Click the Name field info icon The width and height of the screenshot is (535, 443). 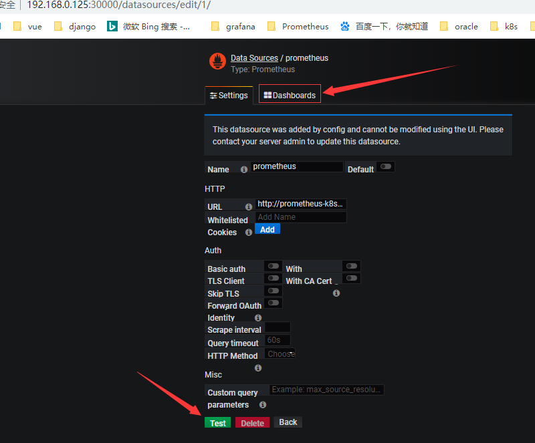point(244,170)
